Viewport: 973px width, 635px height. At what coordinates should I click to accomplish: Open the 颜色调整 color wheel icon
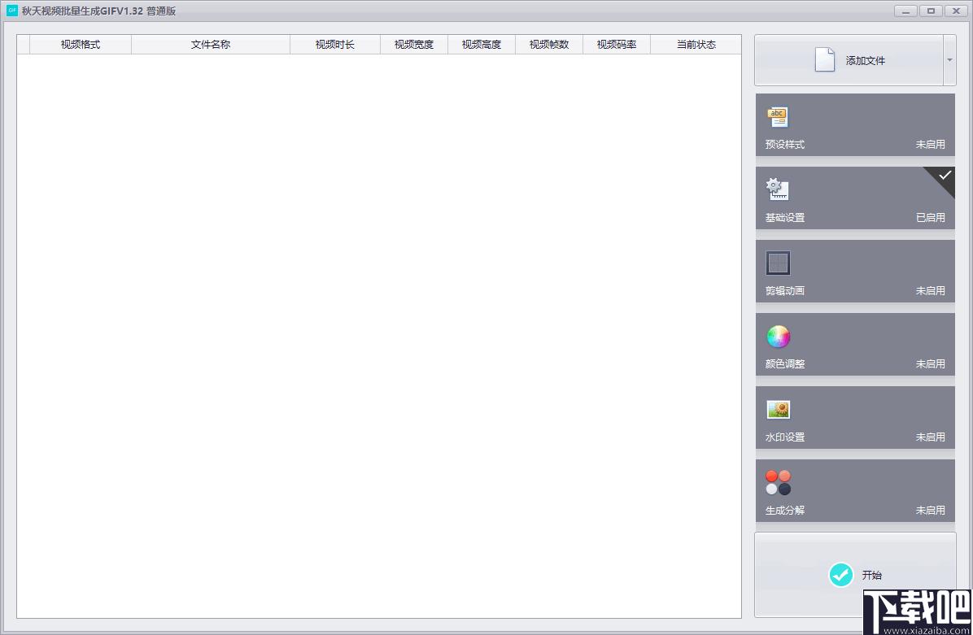point(778,337)
